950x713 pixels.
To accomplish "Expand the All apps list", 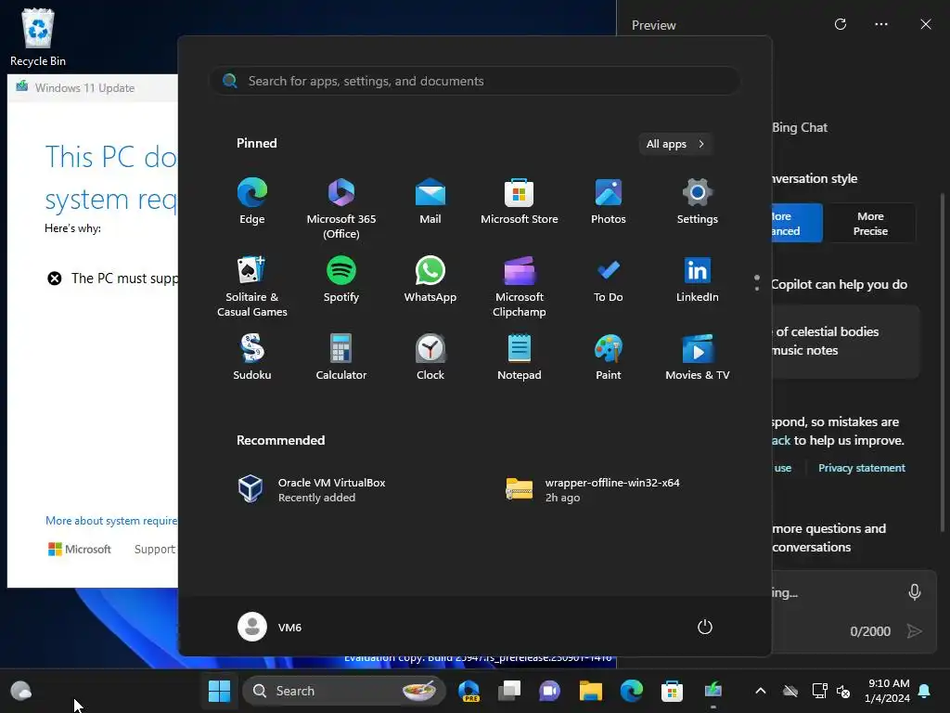I will click(675, 144).
